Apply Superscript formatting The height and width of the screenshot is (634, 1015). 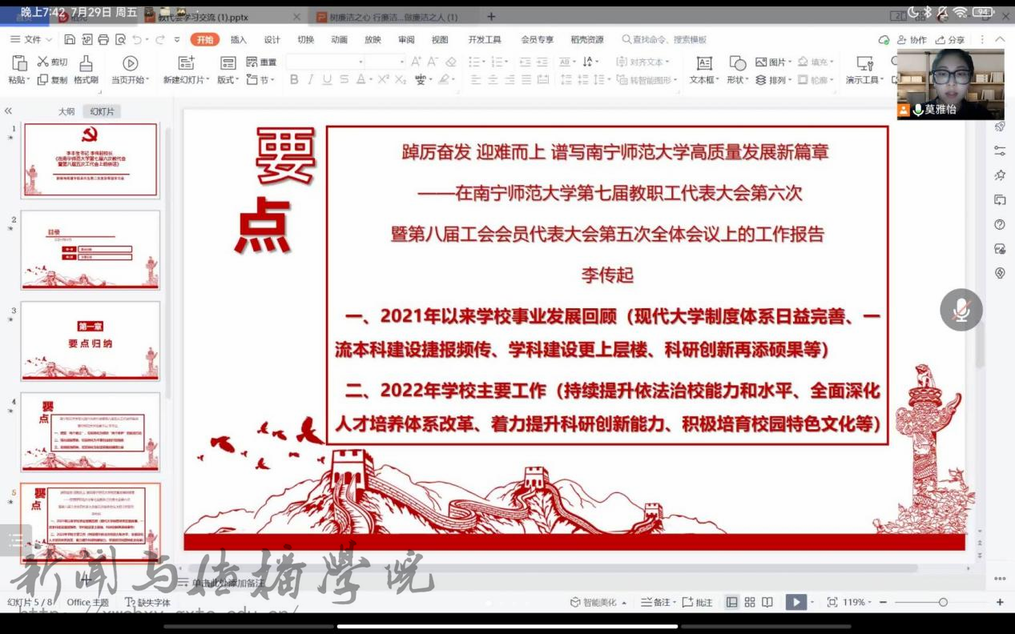point(384,79)
